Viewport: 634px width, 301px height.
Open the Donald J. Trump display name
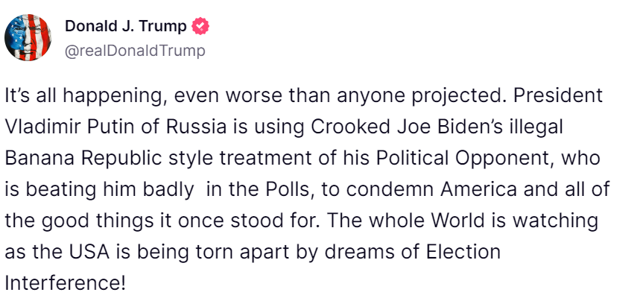pos(126,26)
